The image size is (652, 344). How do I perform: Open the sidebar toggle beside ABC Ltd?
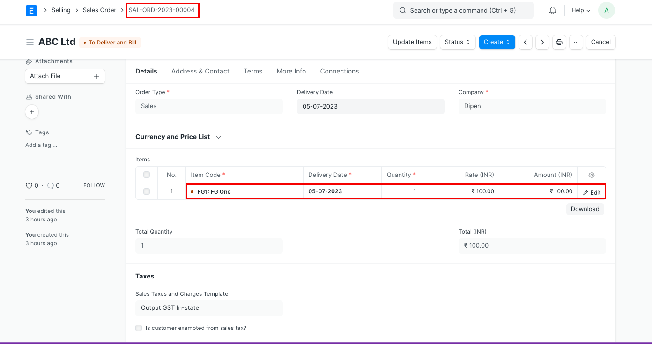tap(30, 42)
